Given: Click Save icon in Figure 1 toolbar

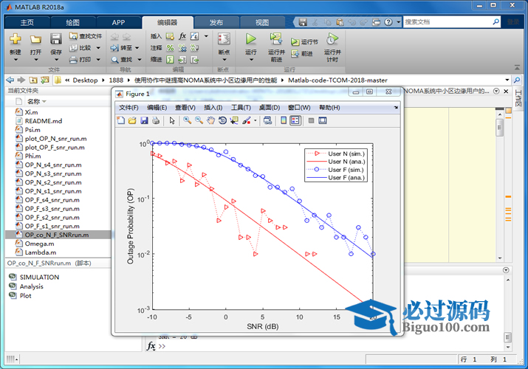Looking at the screenshot, I should coord(145,120).
